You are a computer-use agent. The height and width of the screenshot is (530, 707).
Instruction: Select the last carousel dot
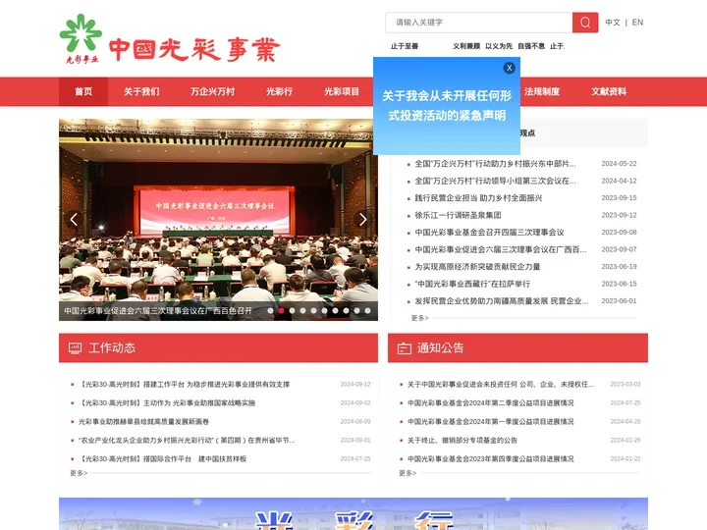click(x=368, y=310)
